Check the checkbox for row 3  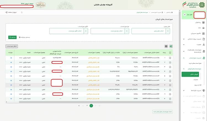[x=170, y=67]
